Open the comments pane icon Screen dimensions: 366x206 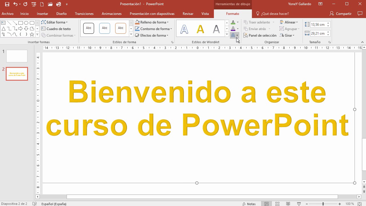coord(360,13)
